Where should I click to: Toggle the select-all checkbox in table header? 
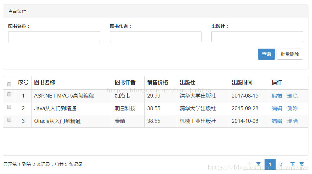pyautogui.click(x=9, y=84)
